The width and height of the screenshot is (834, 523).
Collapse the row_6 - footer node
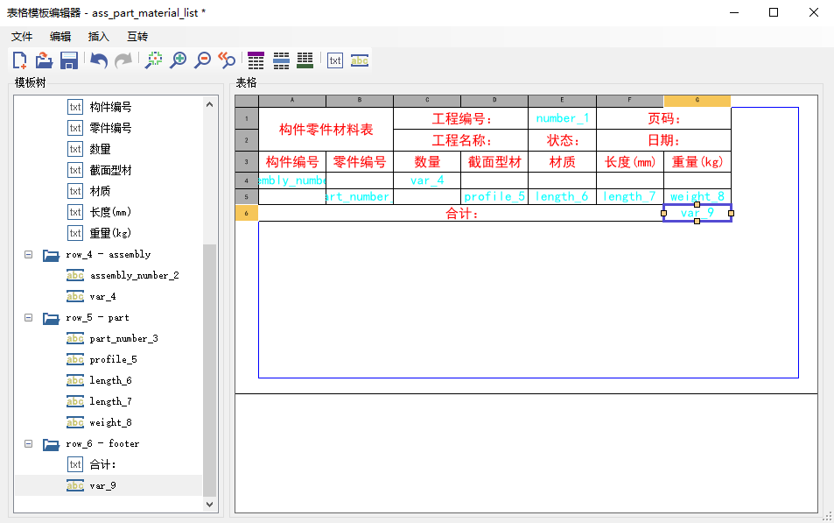(29, 443)
